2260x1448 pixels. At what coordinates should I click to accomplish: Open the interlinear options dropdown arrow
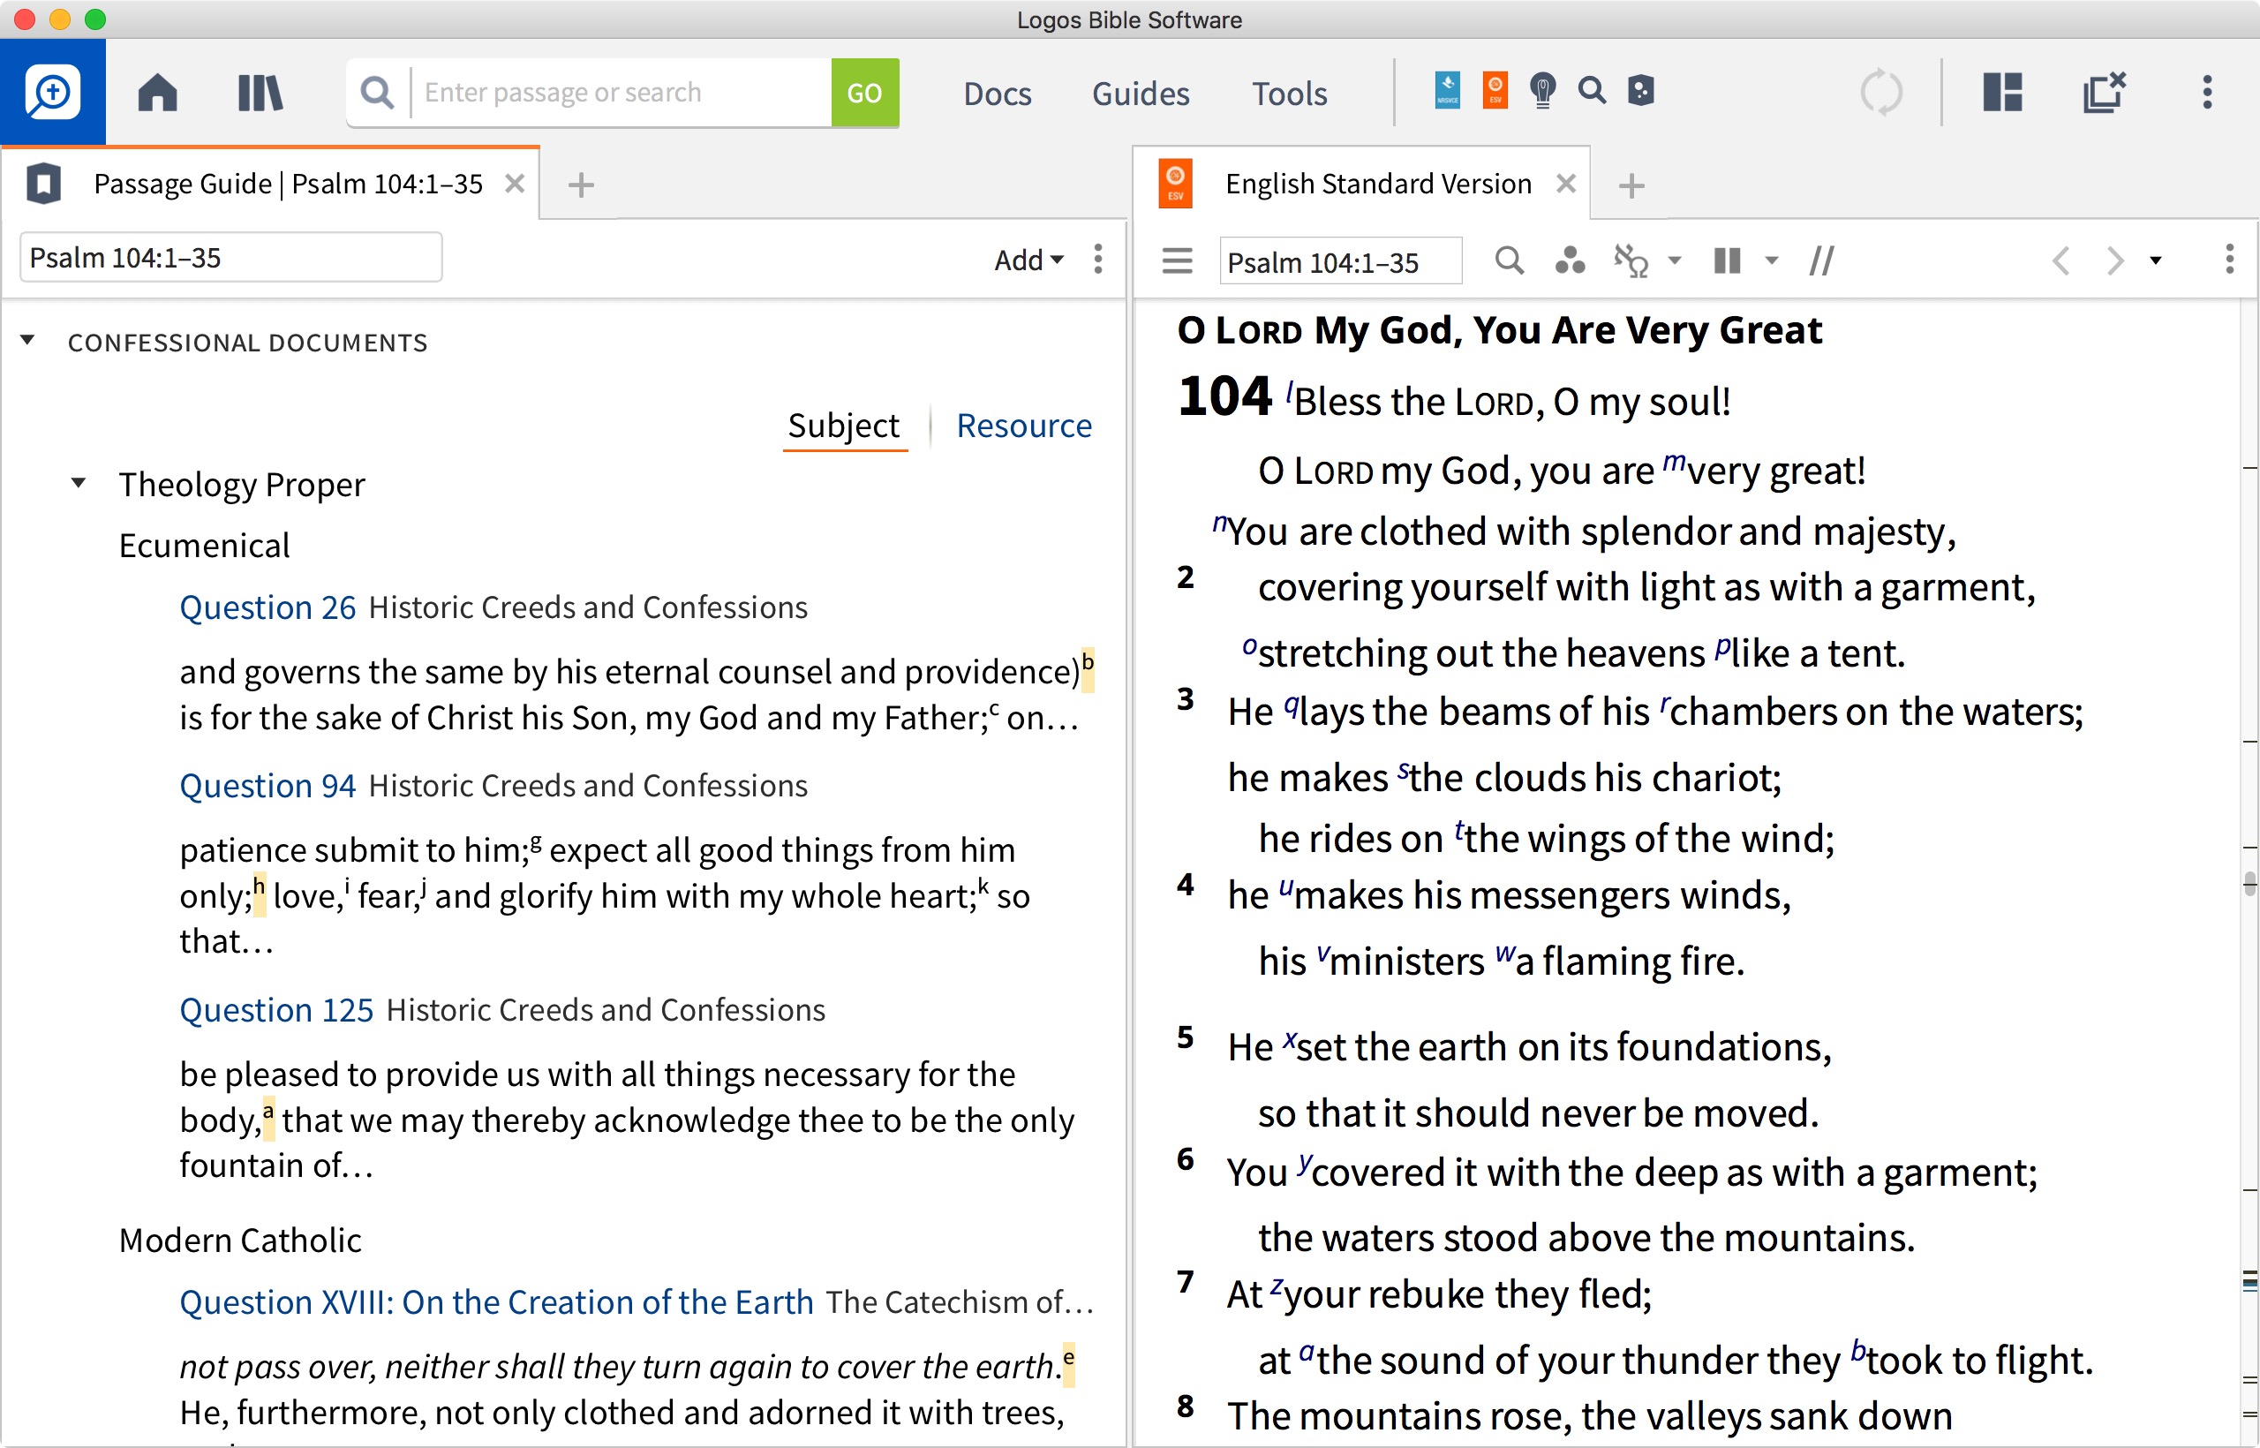(x=1675, y=260)
